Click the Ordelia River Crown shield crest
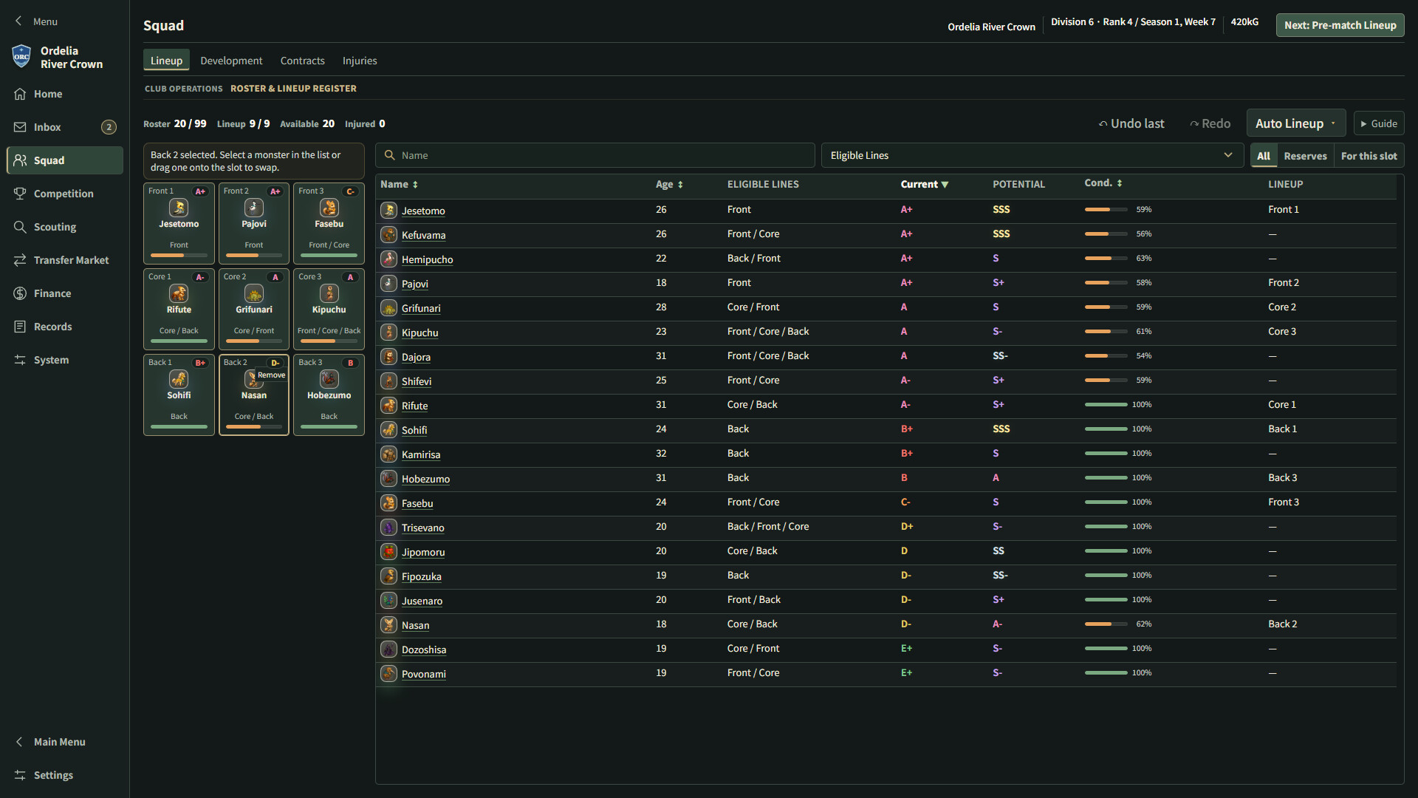Screen dimensions: 1418x798 coord(21,56)
